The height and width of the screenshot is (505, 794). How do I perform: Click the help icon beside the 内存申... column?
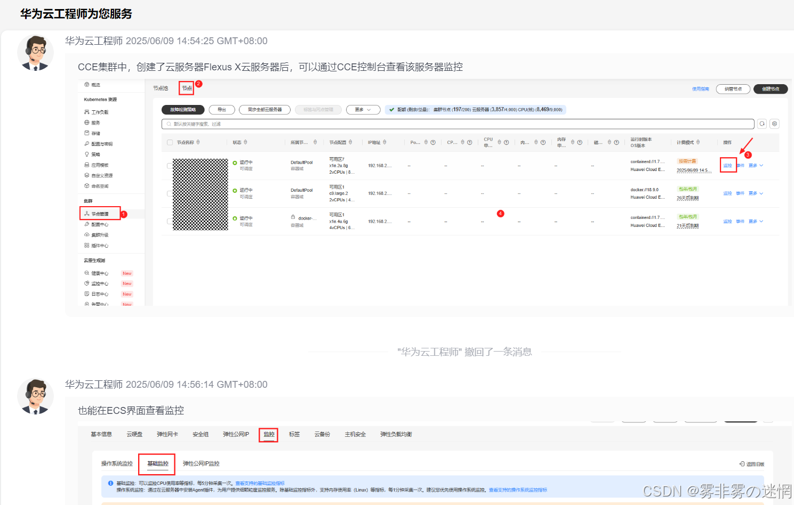(579, 142)
